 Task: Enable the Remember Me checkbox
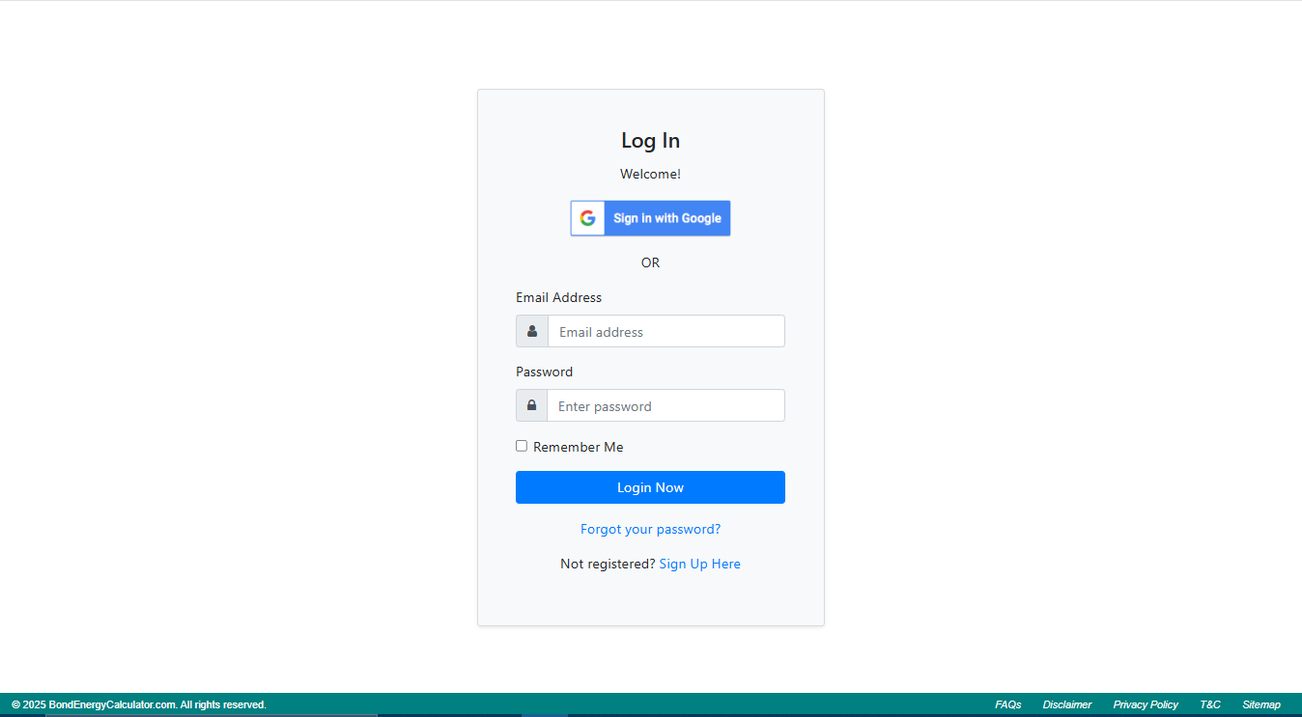click(x=522, y=446)
